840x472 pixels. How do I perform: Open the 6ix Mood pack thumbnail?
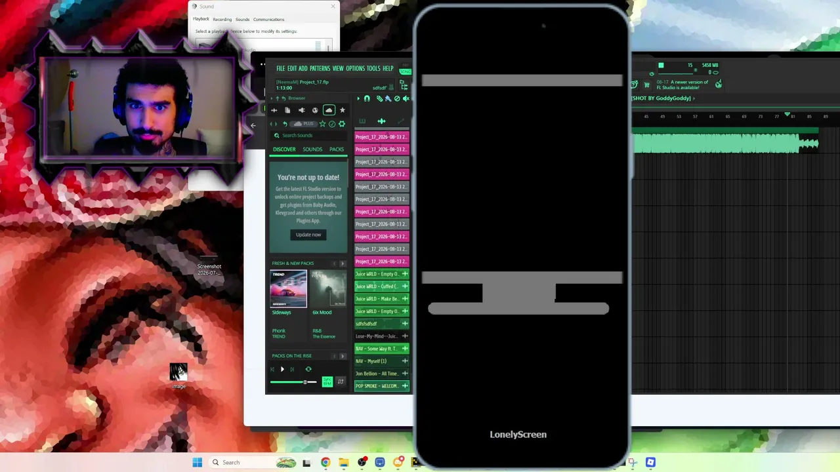[x=329, y=288]
